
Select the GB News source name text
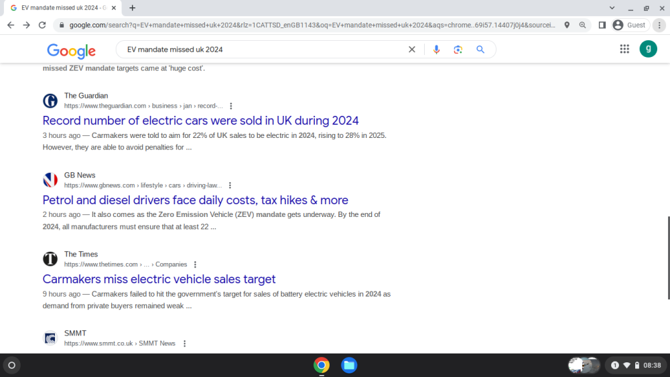[80, 175]
